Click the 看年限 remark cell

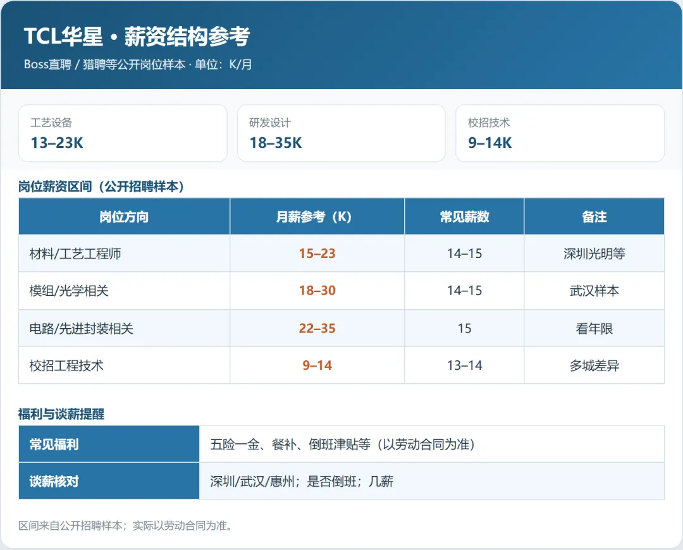click(594, 328)
